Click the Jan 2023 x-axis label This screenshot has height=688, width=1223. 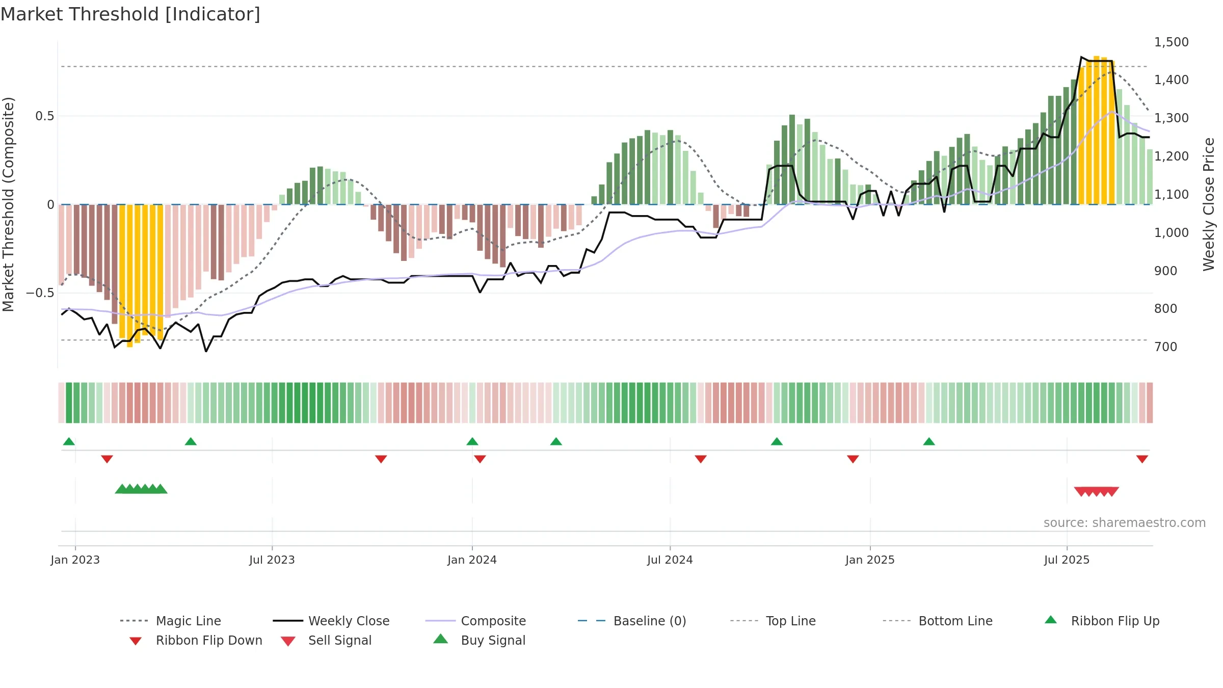75,560
